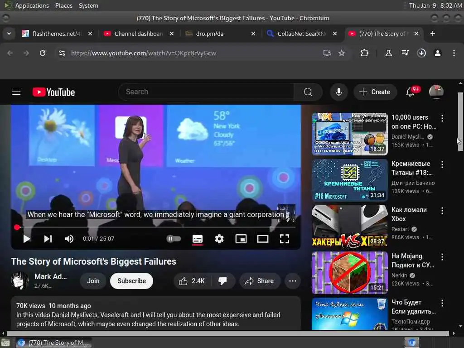Image resolution: width=464 pixels, height=348 pixels.
Task: Switch to flashthemes.net tab
Action: tap(57, 34)
